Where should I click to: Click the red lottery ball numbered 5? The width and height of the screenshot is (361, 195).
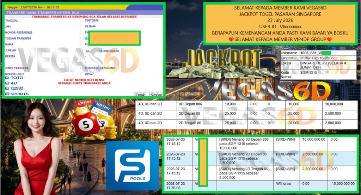point(86,124)
